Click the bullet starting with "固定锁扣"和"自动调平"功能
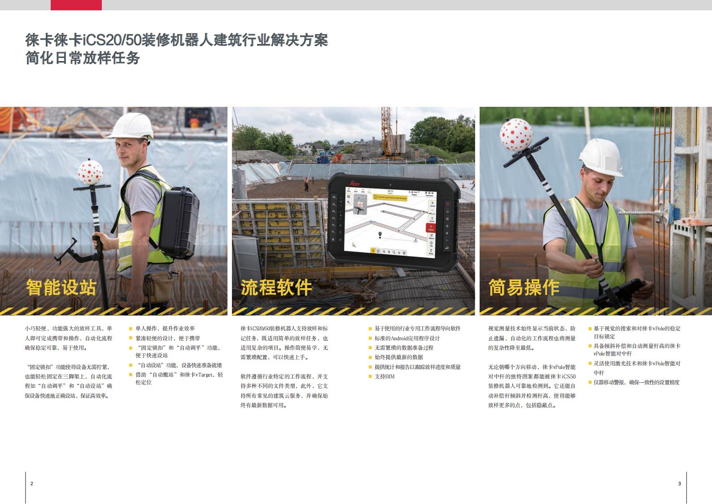The height and width of the screenshot is (504, 712). 175,351
